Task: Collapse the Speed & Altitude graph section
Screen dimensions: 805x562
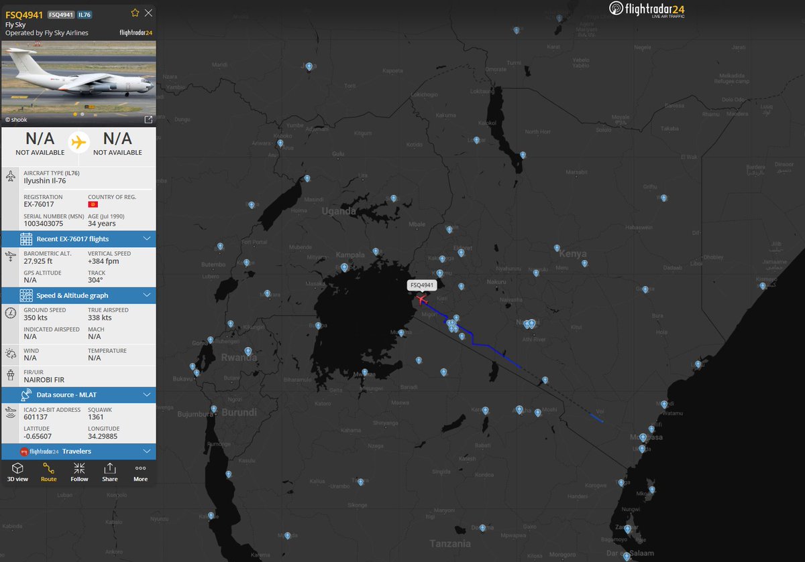Action: (78, 295)
